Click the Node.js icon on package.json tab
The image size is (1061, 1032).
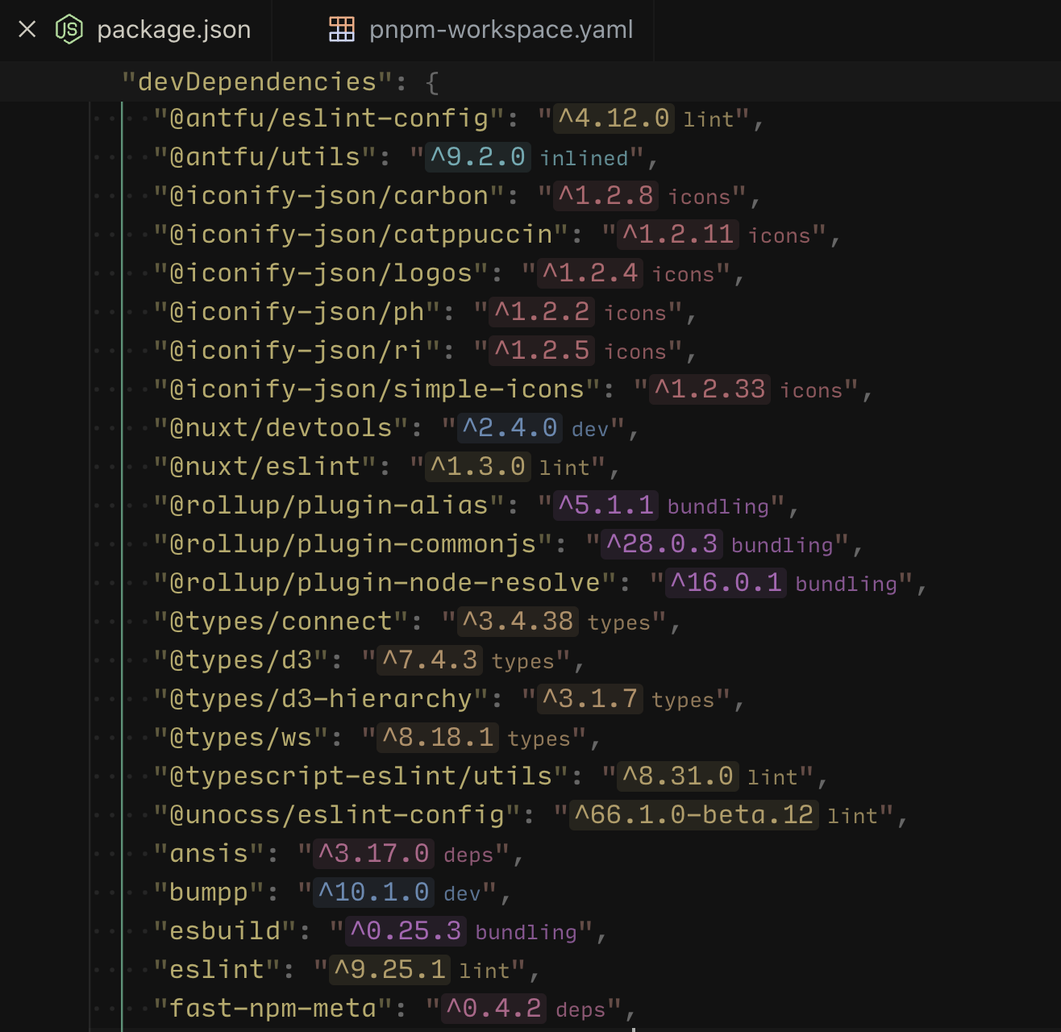click(69, 30)
